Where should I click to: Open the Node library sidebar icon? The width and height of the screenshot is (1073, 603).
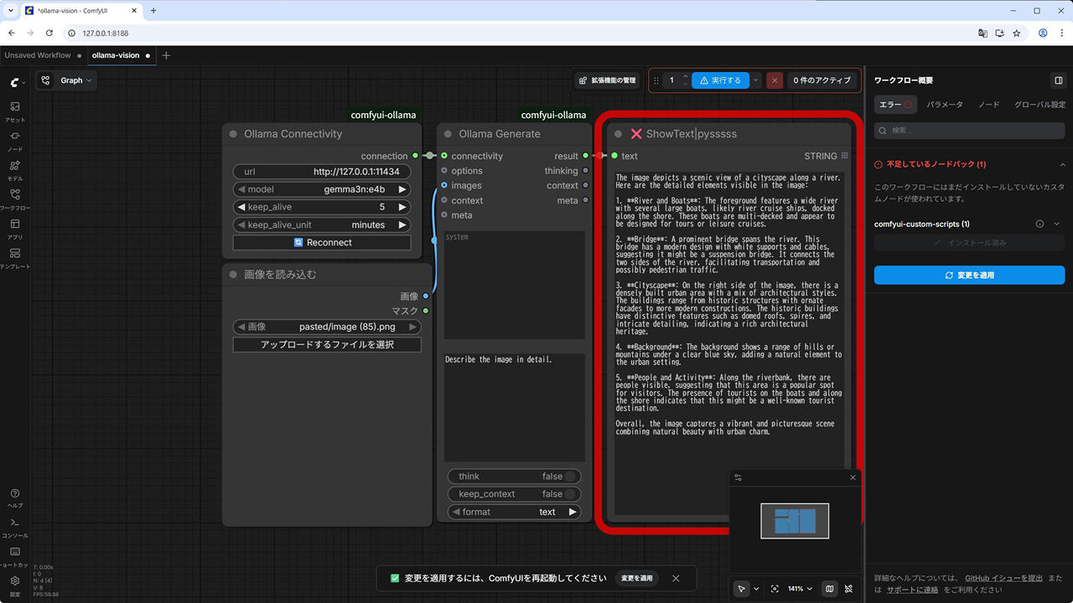click(15, 139)
